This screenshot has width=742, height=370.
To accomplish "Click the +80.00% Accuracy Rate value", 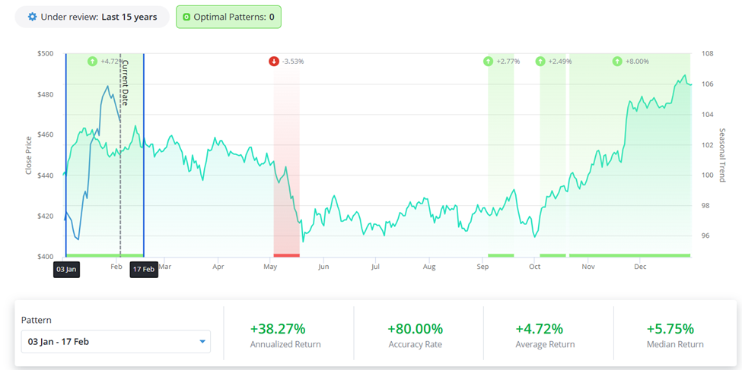I will (415, 328).
